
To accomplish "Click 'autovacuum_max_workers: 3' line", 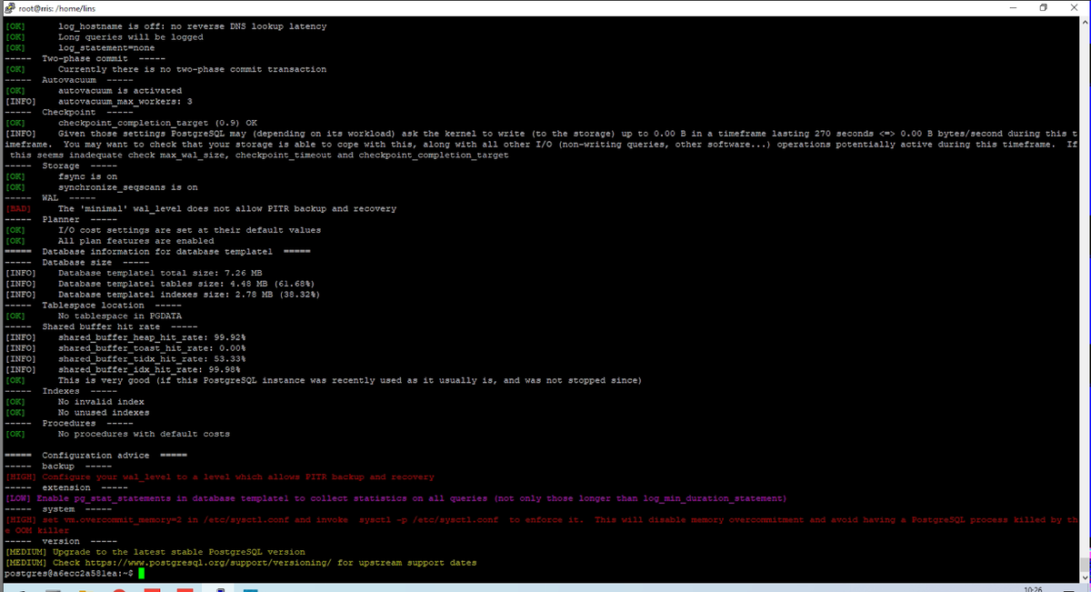I will coord(125,101).
